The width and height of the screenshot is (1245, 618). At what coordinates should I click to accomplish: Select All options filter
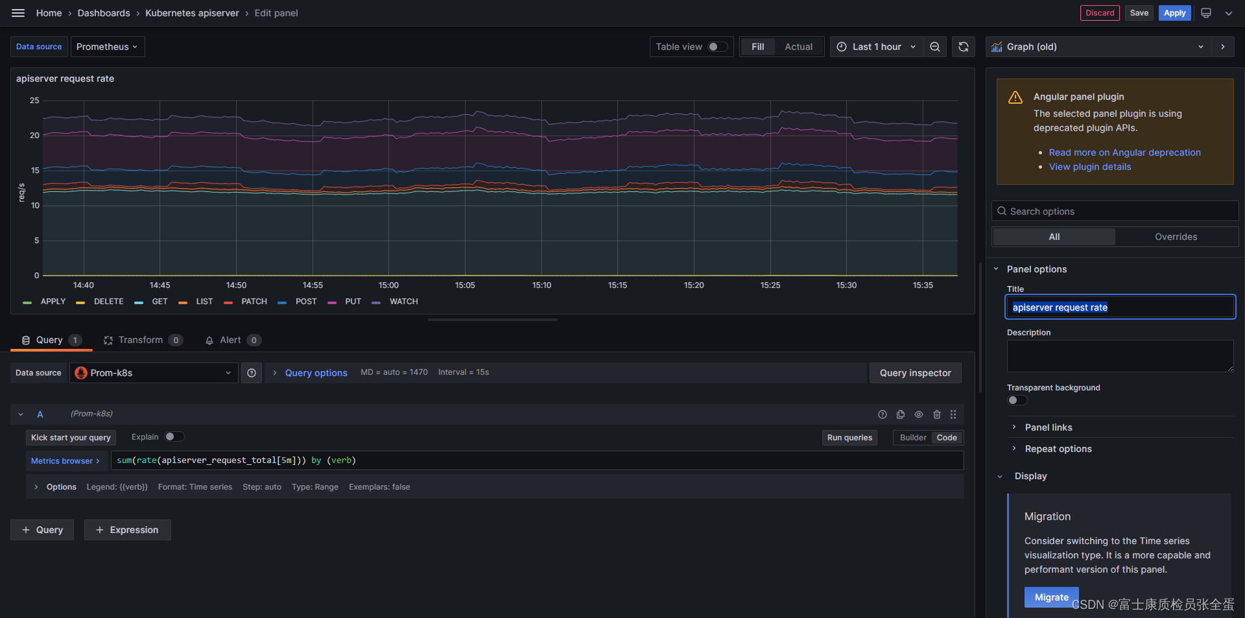tap(1054, 237)
